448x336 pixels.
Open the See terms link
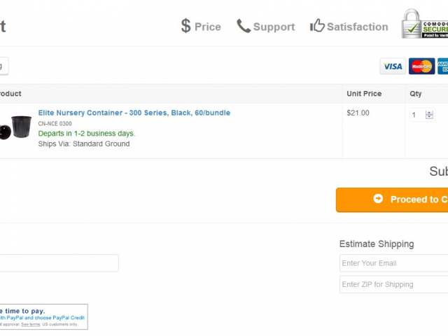31,324
